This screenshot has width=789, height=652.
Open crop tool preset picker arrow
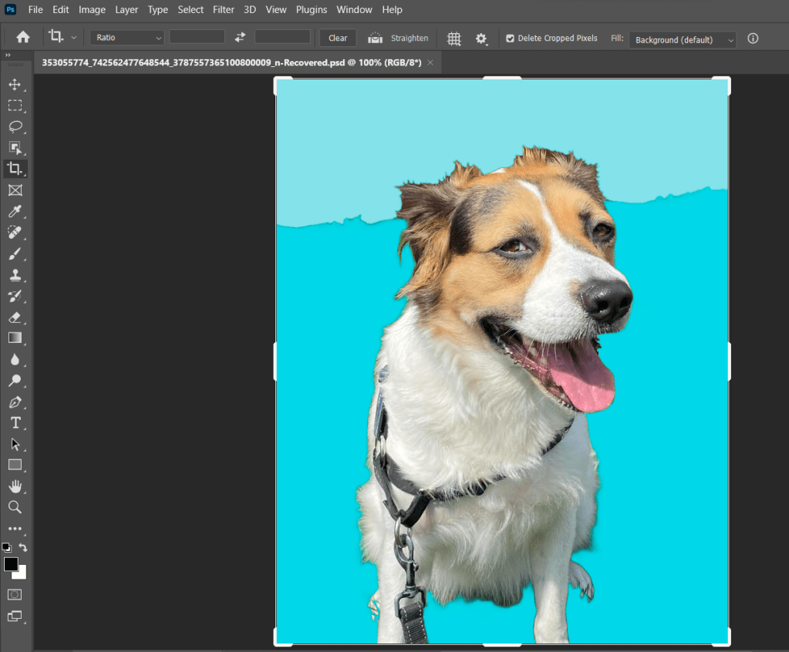[74, 38]
